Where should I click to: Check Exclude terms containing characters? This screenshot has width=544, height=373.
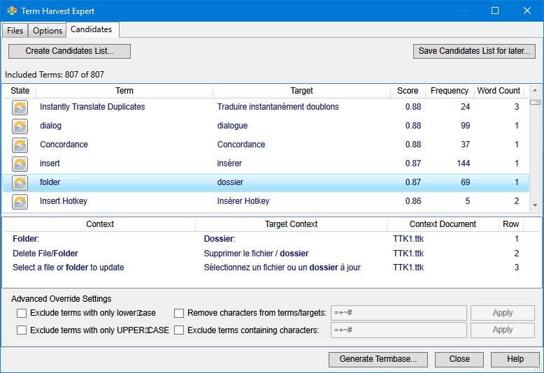tap(179, 330)
